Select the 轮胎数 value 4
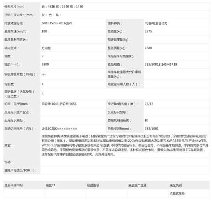Image resolution: width=212 pixels, height=201 pixels. (x=42, y=84)
